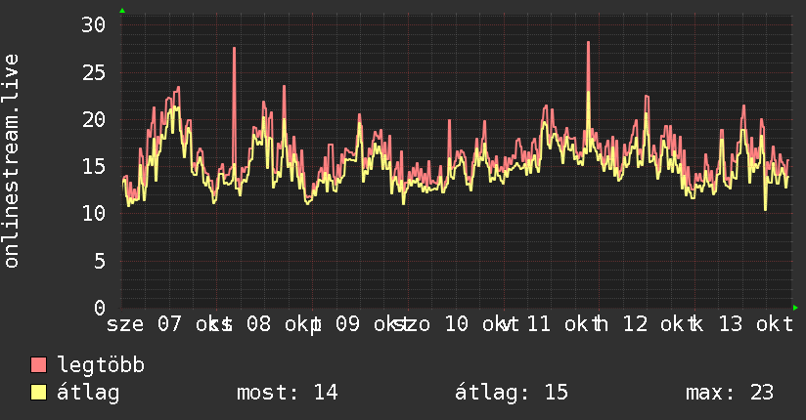Click the y-axis label 25

(x=94, y=72)
